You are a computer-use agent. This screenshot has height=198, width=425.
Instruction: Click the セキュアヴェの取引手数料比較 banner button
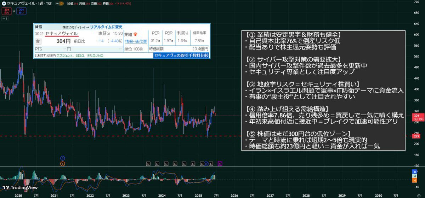pyautogui.click(x=181, y=56)
